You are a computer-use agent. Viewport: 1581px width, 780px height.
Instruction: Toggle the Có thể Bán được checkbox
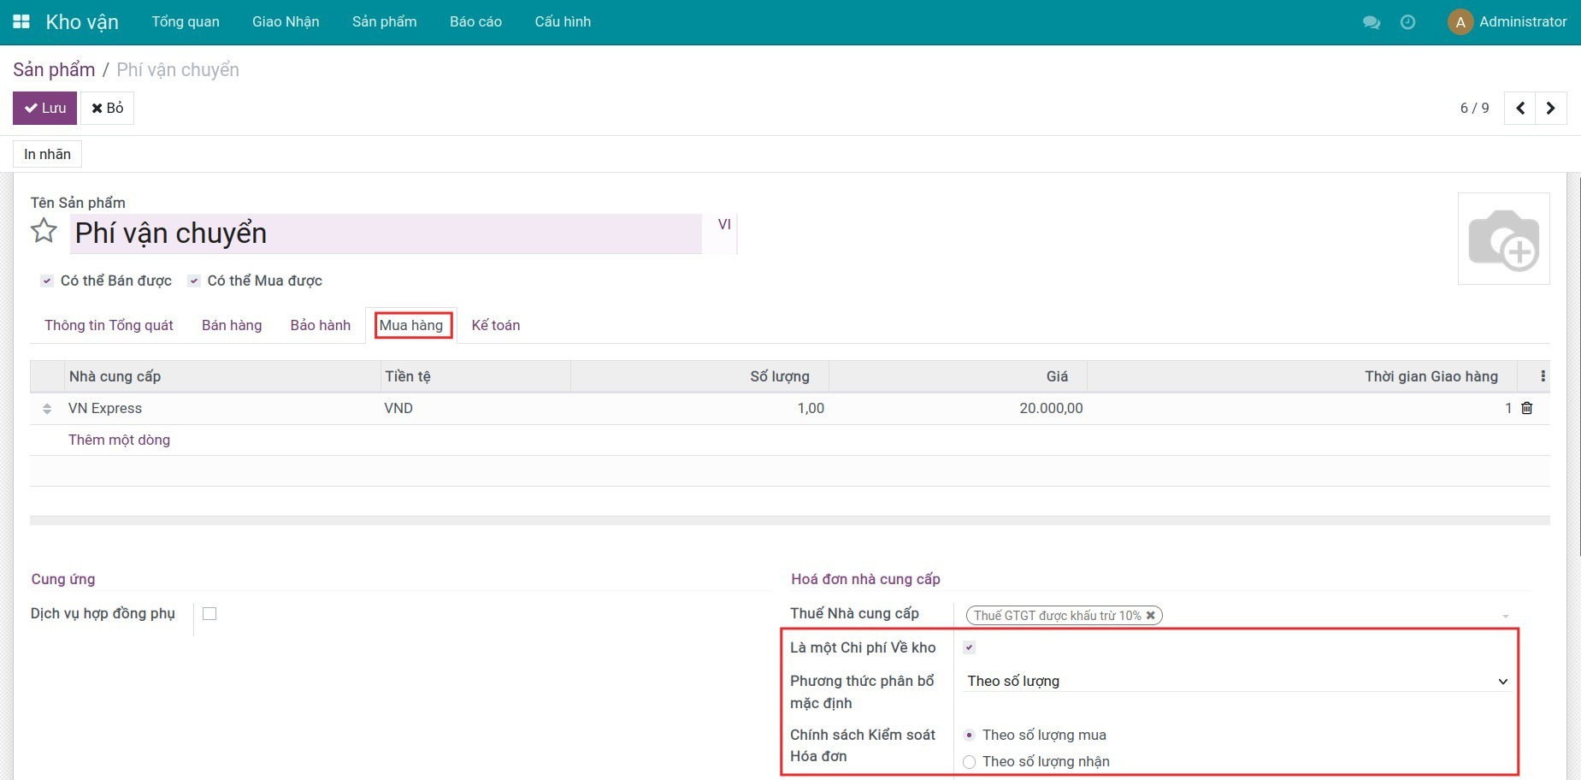pyautogui.click(x=47, y=281)
